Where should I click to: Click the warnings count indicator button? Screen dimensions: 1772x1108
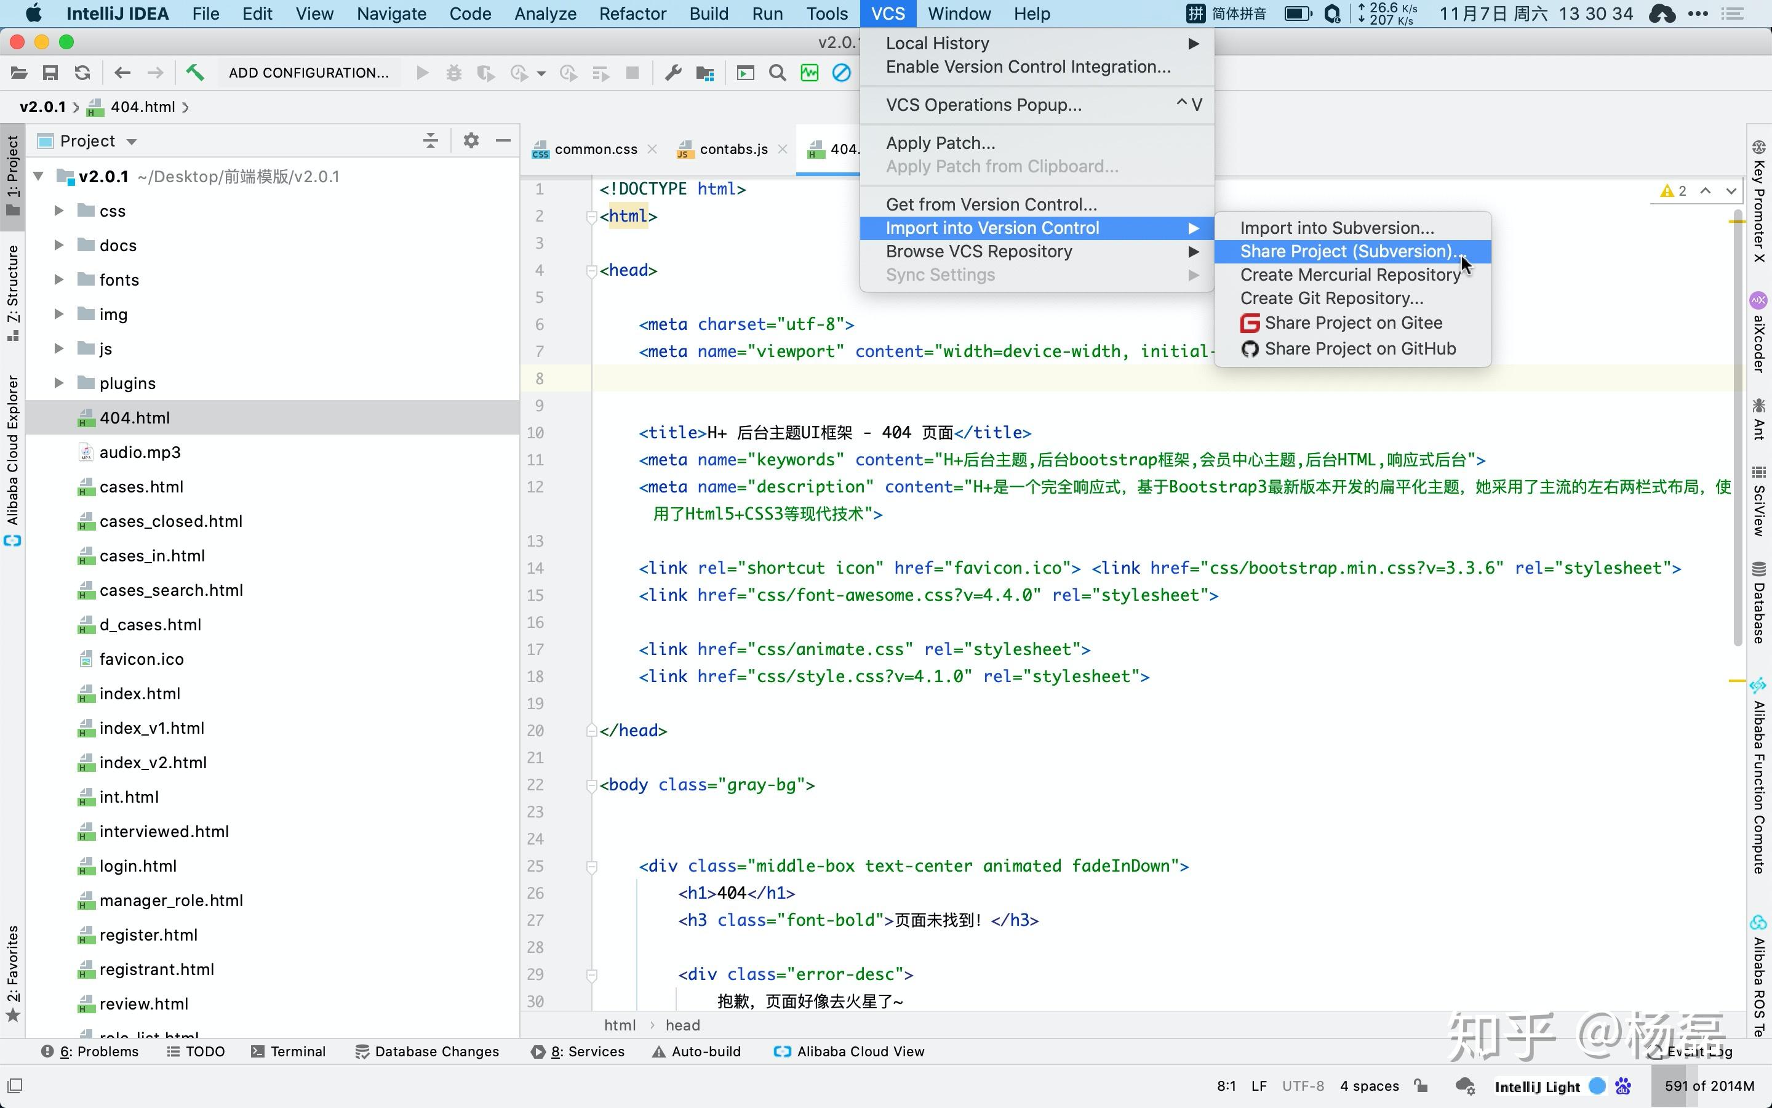(1671, 190)
